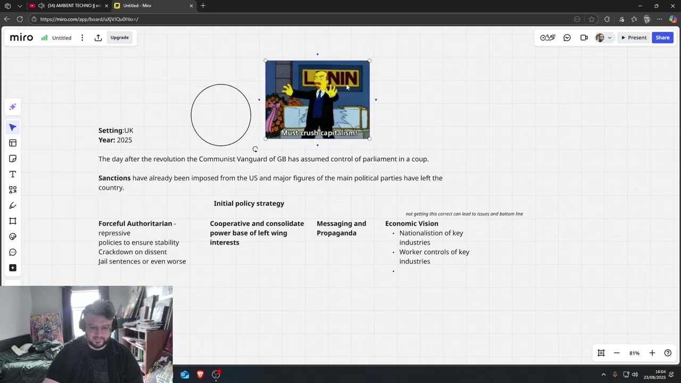Mute the AMBIENT TECHNO tab audio
The width and height of the screenshot is (681, 383).
point(41,6)
